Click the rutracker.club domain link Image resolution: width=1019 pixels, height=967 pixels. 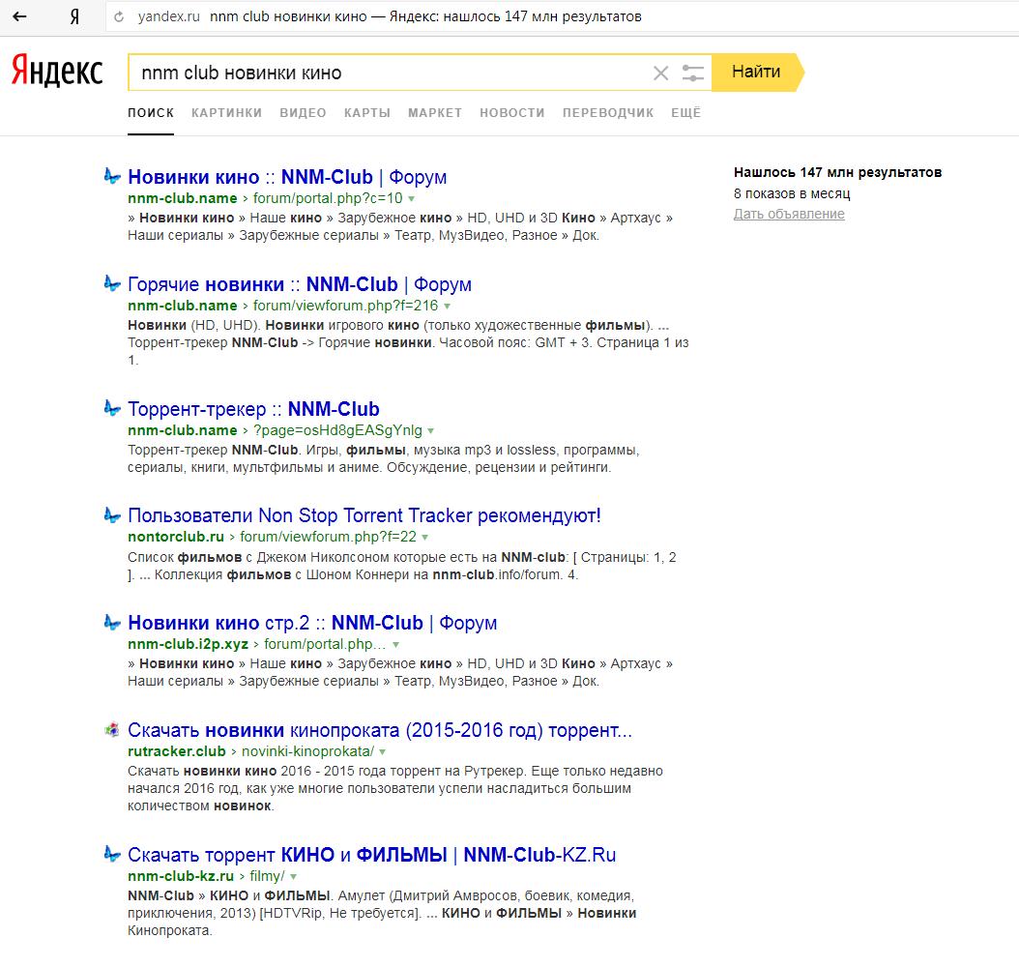177,751
